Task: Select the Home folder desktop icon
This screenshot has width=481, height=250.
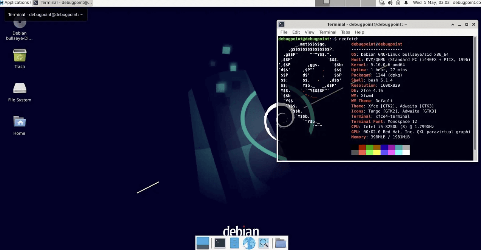Action: (x=19, y=125)
